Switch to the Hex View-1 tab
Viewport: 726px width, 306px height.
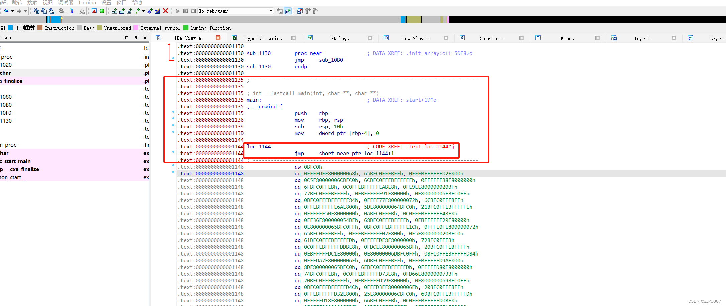415,38
